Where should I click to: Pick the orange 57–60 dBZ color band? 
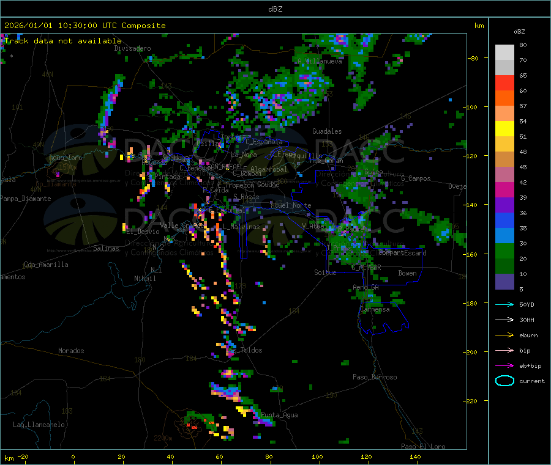(504, 98)
